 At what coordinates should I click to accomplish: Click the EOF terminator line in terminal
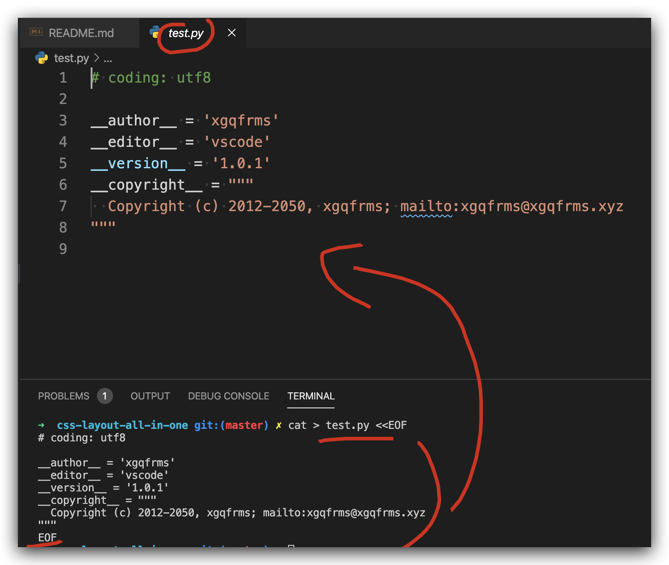point(47,538)
